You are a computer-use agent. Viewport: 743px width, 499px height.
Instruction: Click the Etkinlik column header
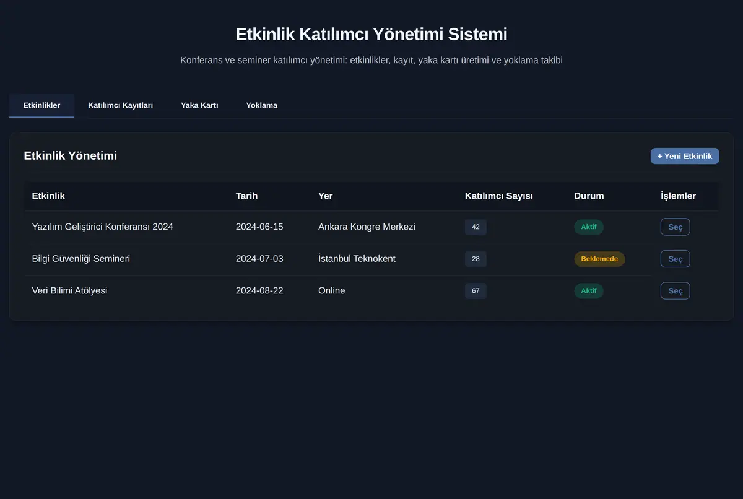pyautogui.click(x=48, y=196)
